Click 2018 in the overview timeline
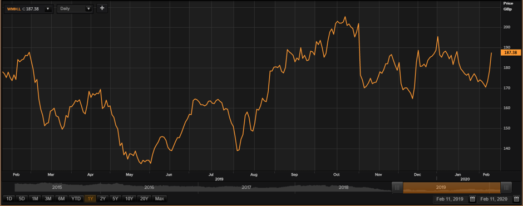Screen dimensions: 523x206 click(x=343, y=187)
